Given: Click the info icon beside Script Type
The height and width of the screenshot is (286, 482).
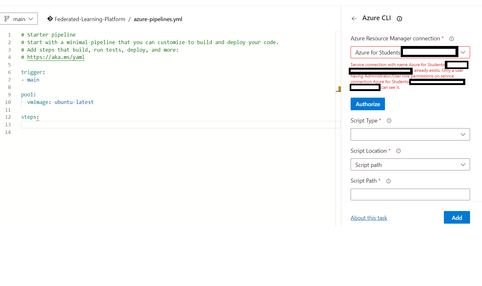Looking at the screenshot, I should pyautogui.click(x=389, y=120).
